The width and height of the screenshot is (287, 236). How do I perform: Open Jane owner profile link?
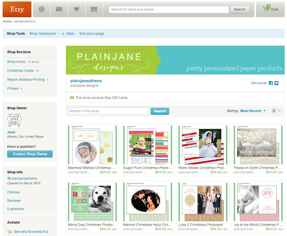point(11,132)
